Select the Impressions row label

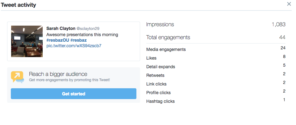160,24
